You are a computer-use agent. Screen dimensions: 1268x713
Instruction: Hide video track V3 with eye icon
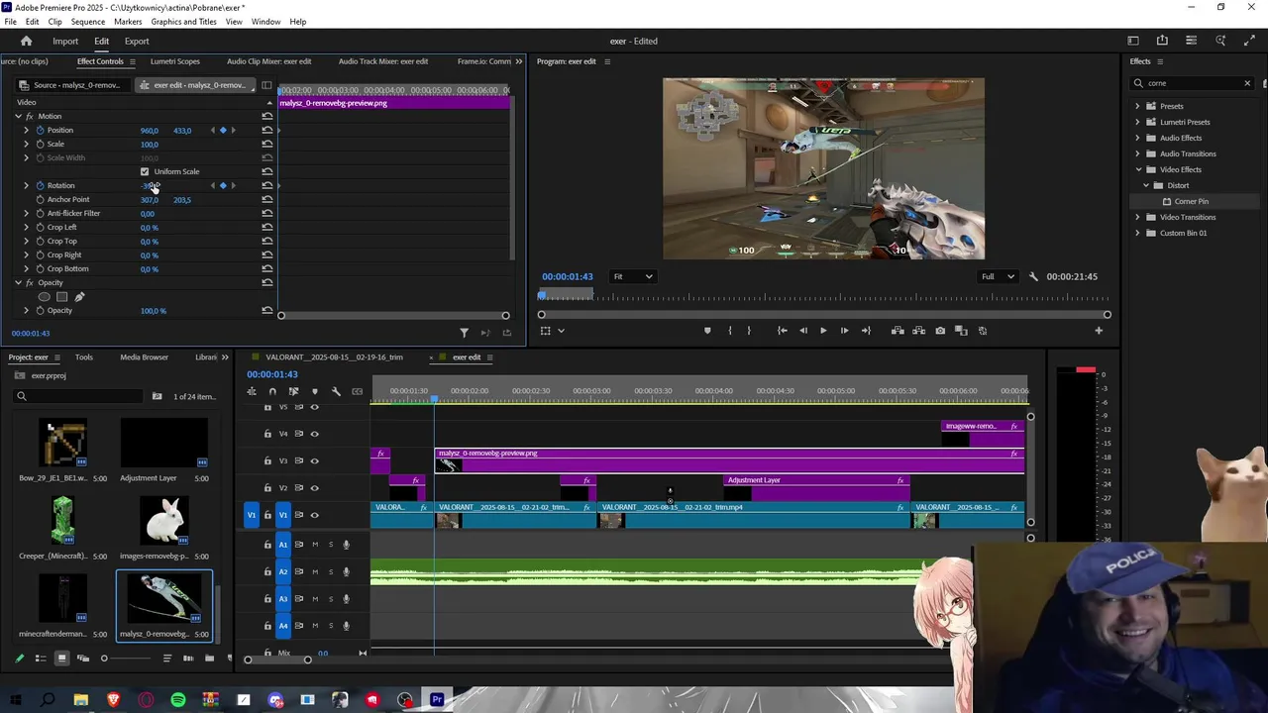(315, 460)
